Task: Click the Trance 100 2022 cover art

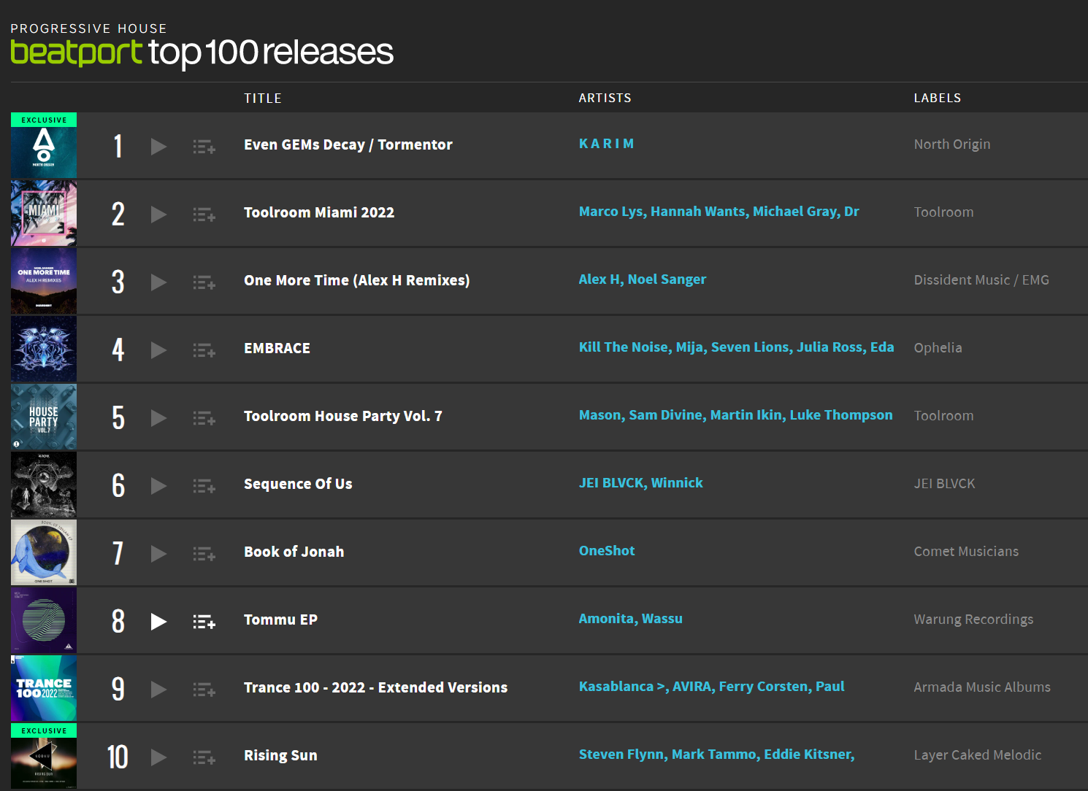Action: (43, 688)
